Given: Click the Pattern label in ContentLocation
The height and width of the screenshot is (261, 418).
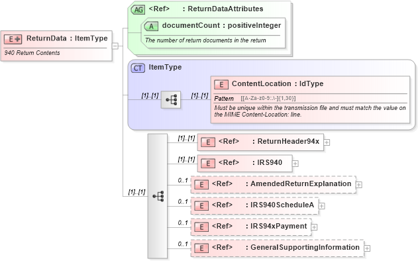Looking at the screenshot, I should pos(224,99).
